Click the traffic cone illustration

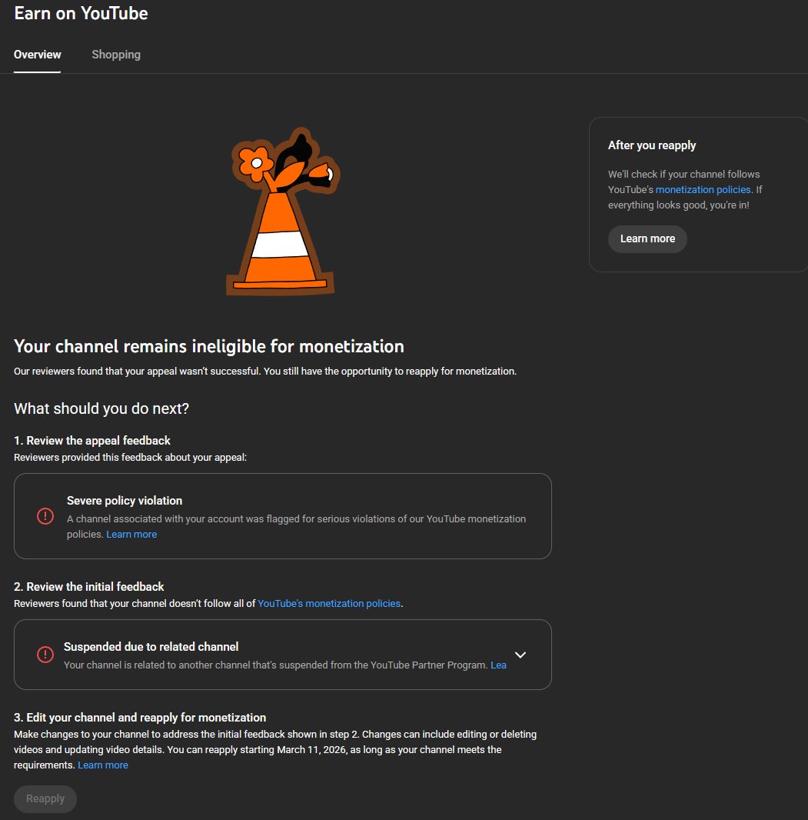282,212
